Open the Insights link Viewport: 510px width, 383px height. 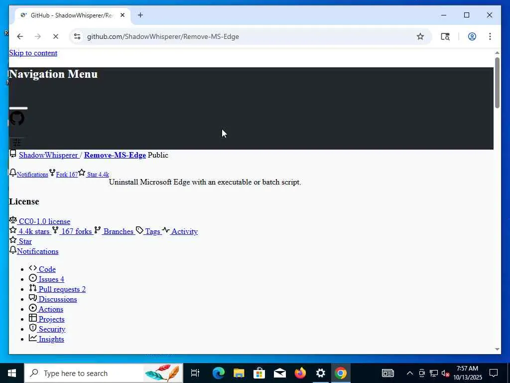click(51, 339)
